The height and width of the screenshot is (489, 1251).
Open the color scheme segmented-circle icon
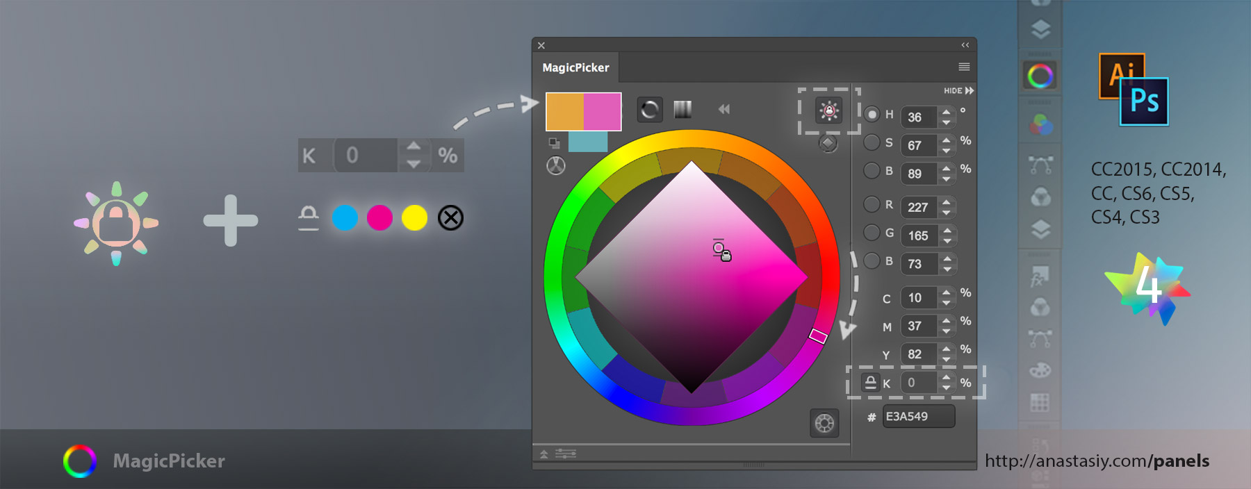click(556, 166)
